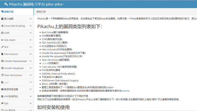Open the Over Permission sidebar menu
This screenshot has width=197, height=111.
point(17,75)
